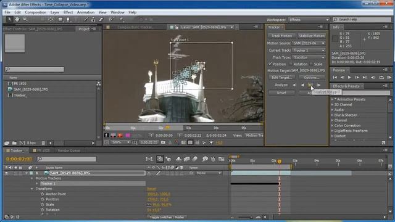Open Composition mini-flowchart in timeline

pos(149,159)
